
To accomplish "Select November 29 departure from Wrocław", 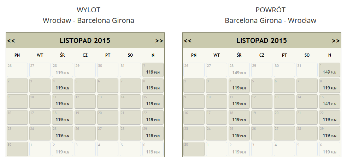I will [x=153, y=133].
